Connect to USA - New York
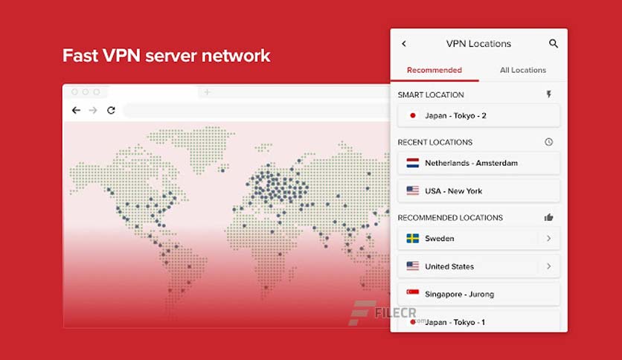The image size is (622, 360). 479,191
